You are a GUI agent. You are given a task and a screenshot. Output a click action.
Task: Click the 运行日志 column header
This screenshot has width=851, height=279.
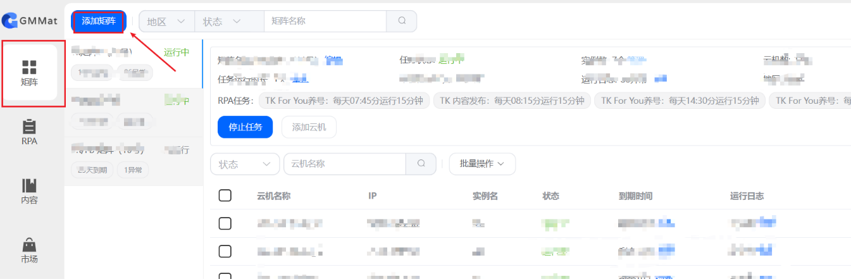click(747, 196)
